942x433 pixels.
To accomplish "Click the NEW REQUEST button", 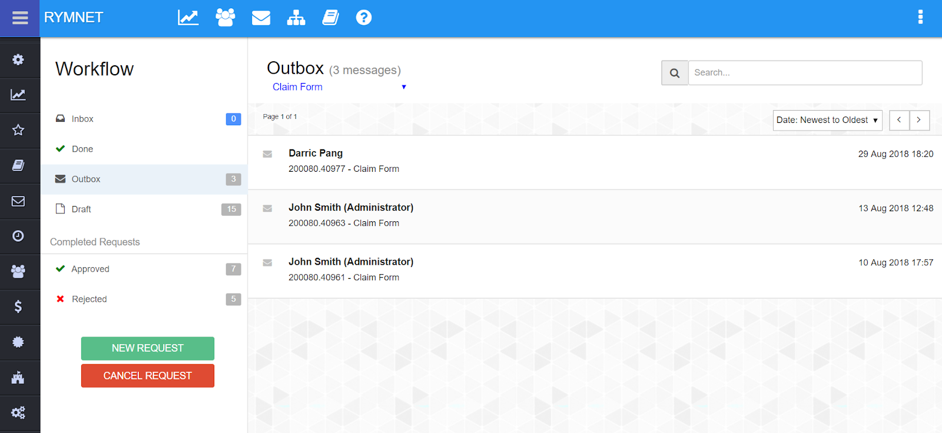I will coord(148,348).
